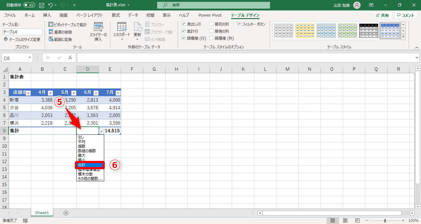Screen dimensions: 421x224
Task: Click Convert to Range (範囲に変換)
Action: tap(60, 39)
